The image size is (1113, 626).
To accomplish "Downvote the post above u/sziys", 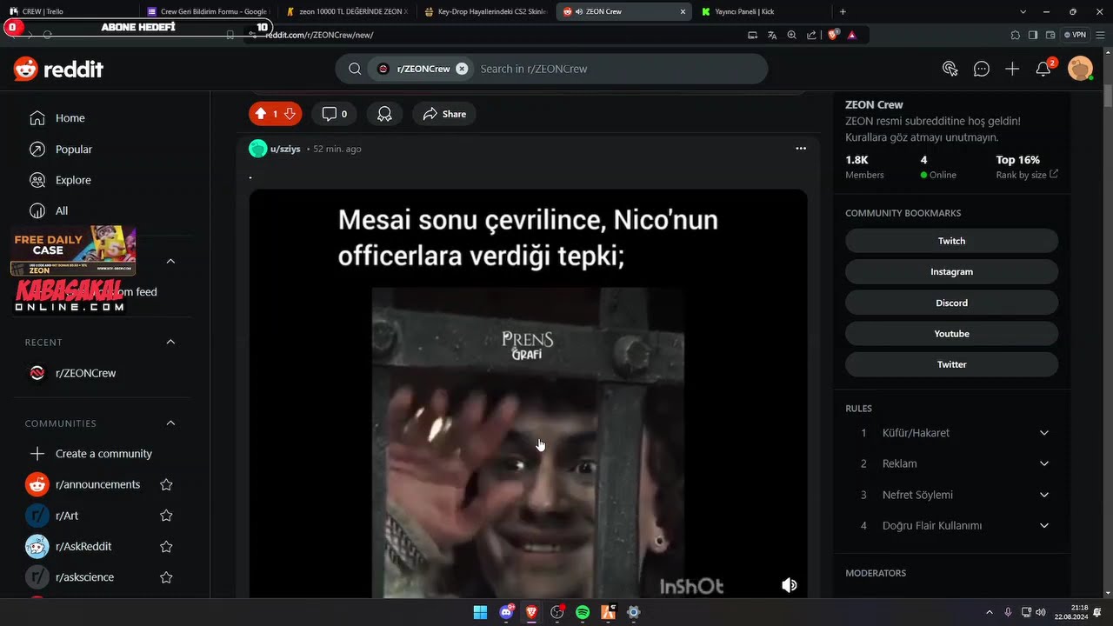I will [290, 114].
